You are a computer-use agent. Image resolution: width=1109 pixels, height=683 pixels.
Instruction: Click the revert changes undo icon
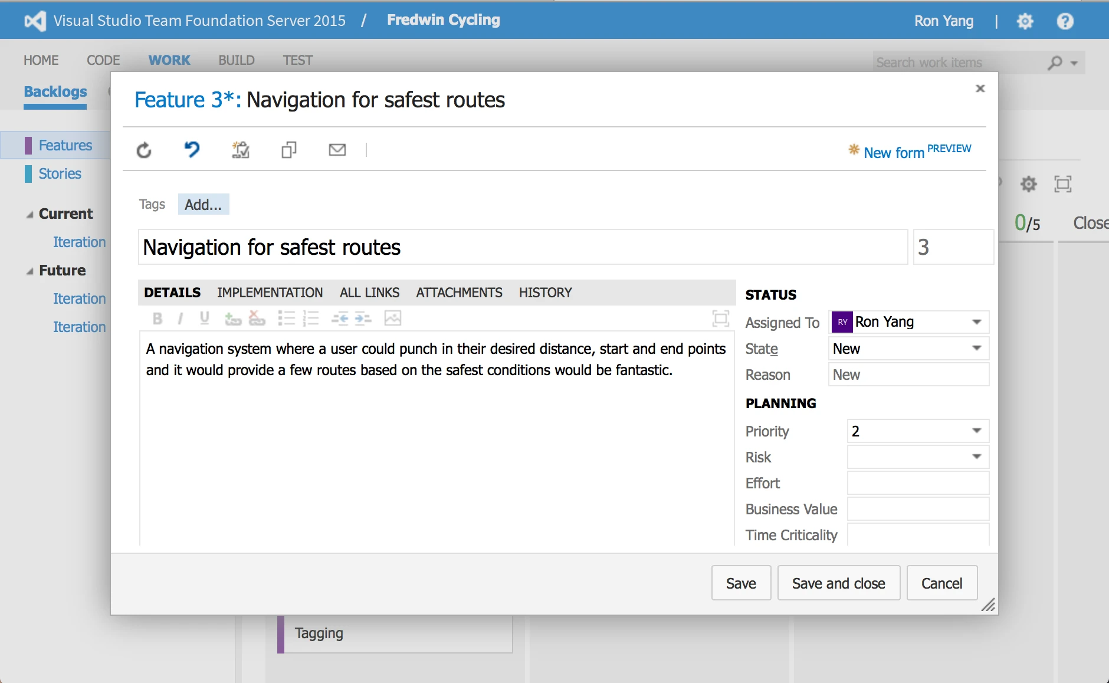tap(192, 150)
